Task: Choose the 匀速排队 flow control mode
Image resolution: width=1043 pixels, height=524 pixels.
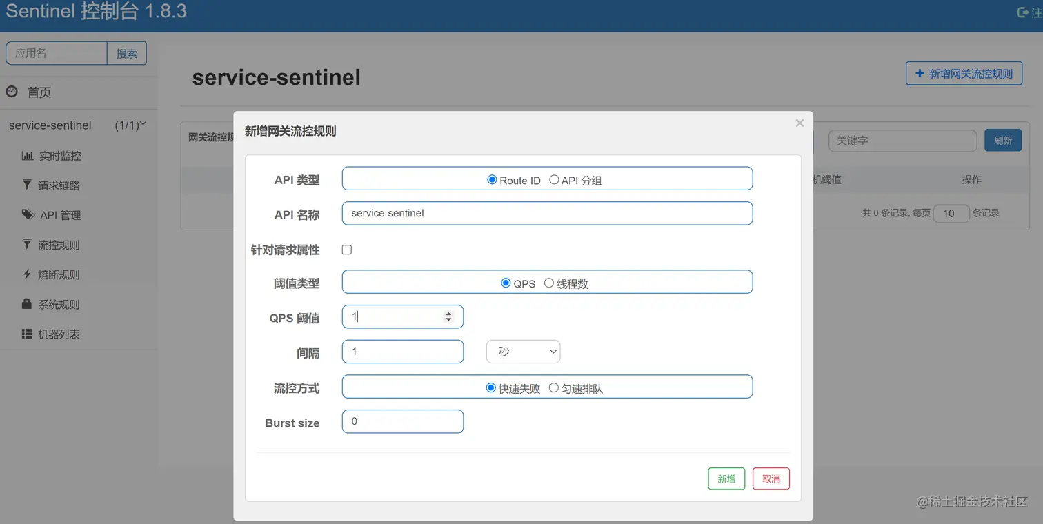Action: (554, 387)
